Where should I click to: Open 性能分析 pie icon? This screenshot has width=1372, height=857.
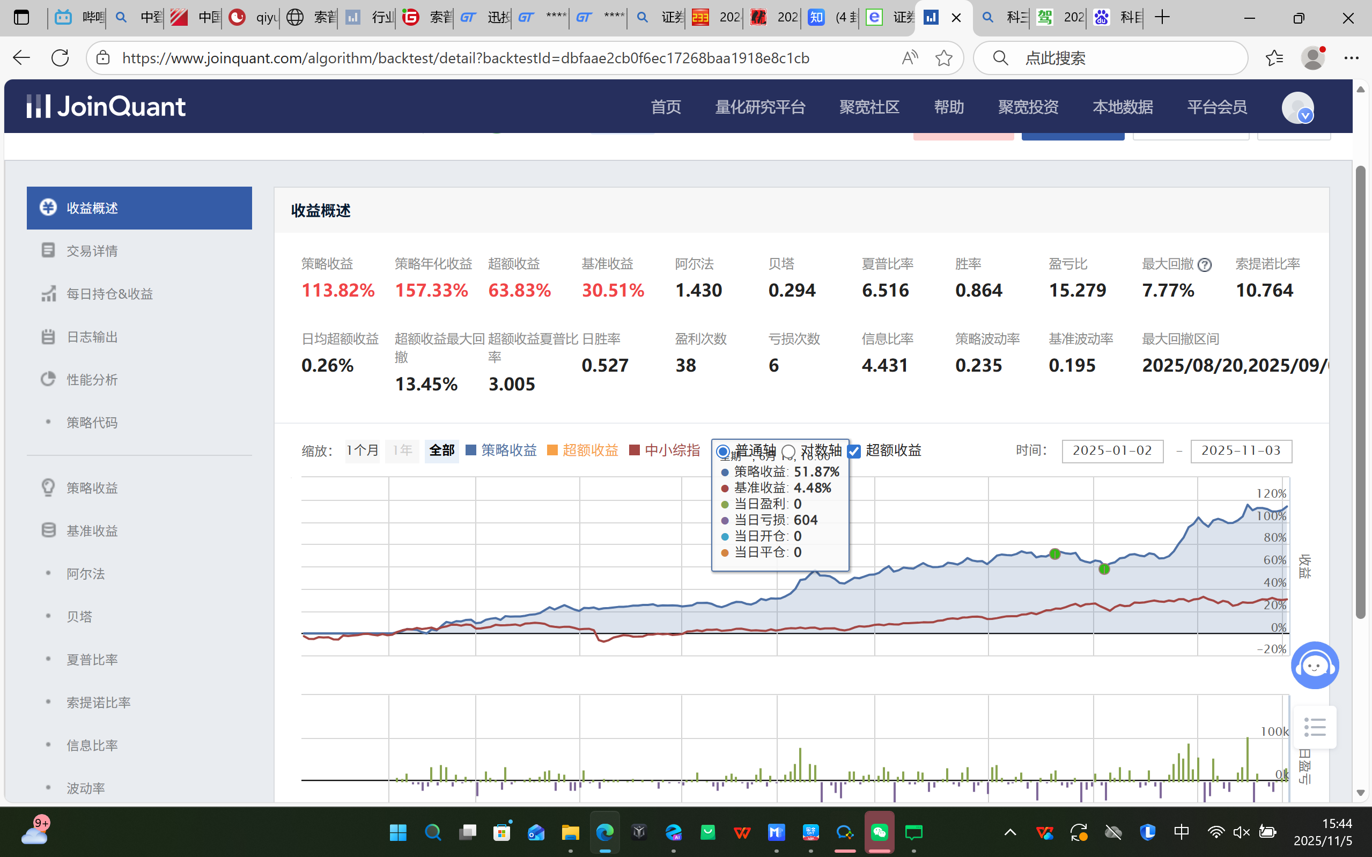click(x=48, y=379)
